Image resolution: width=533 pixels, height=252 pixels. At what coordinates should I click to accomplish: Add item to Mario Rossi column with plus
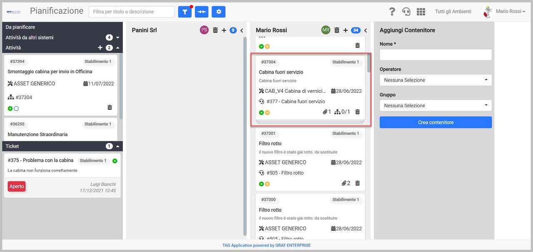[345, 30]
